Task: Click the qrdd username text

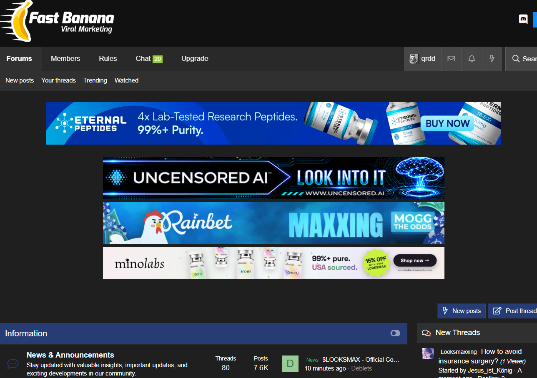Action: [x=428, y=59]
